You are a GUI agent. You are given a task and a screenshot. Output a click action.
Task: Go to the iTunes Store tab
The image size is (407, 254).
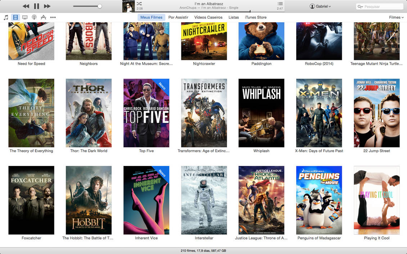click(255, 17)
